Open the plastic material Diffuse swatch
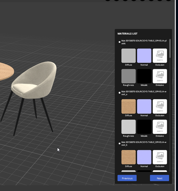Screen dimensions: 178x191 tap(128, 56)
